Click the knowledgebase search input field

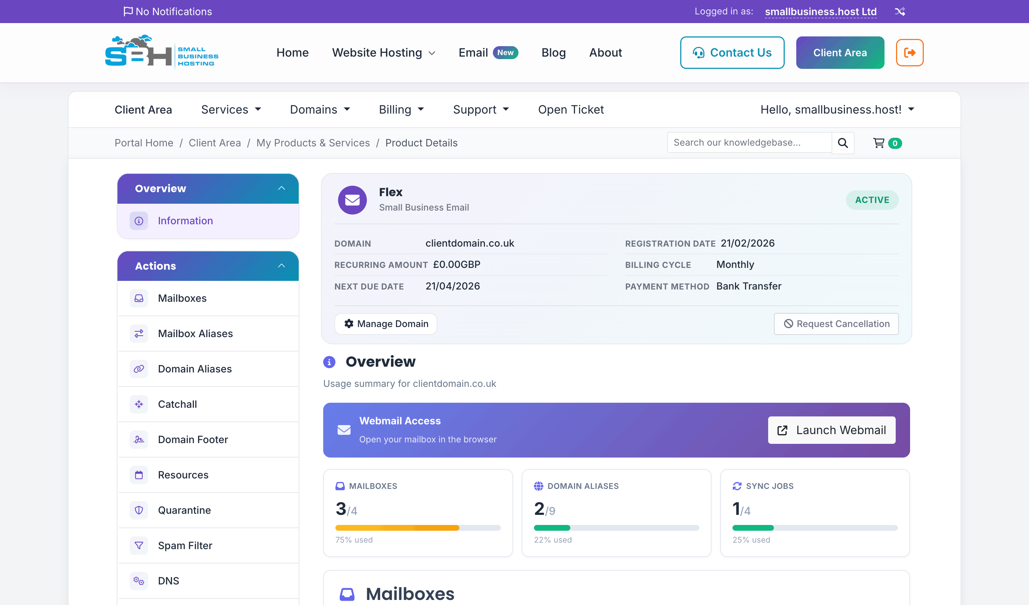749,142
